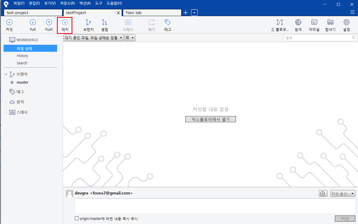This screenshot has height=224, width=358.
Task: Click the user avatar beside devgra
Action: (70, 194)
